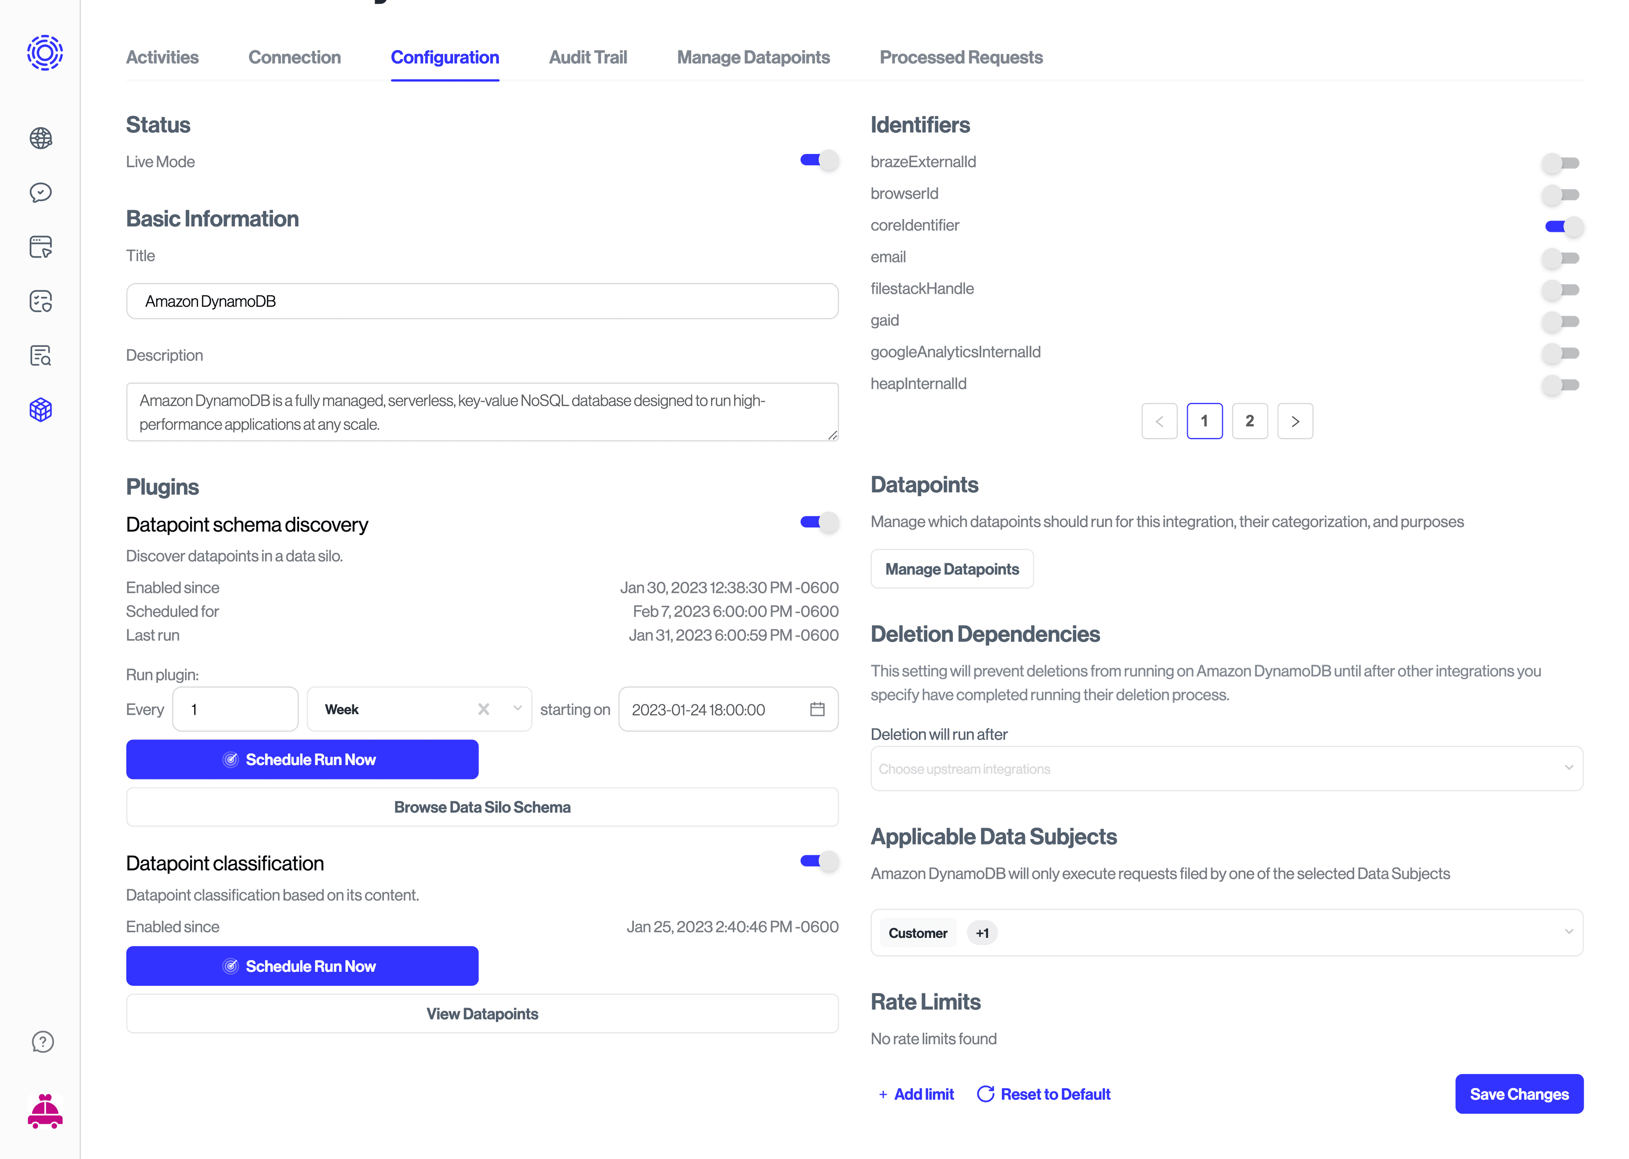Select the globe icon in sidebar
The image size is (1629, 1159).
click(x=41, y=138)
